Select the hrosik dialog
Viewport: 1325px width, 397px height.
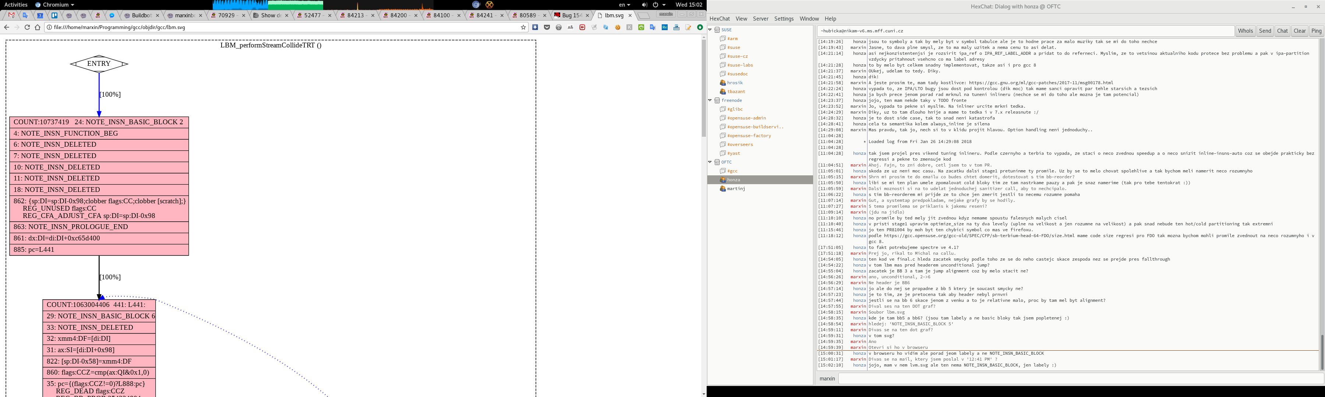[735, 83]
